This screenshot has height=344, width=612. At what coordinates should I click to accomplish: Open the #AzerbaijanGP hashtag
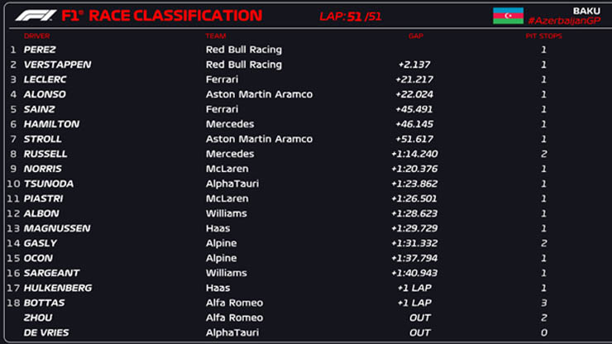point(564,21)
